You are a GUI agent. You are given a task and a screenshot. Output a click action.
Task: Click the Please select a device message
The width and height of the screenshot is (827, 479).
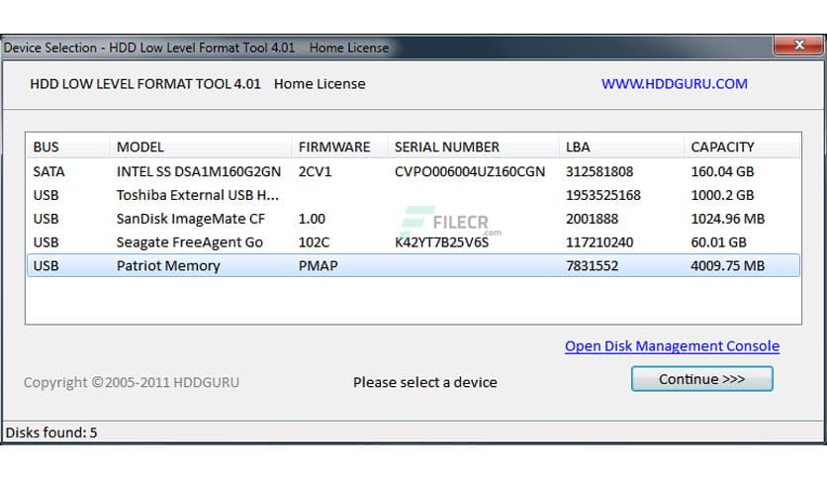(425, 382)
